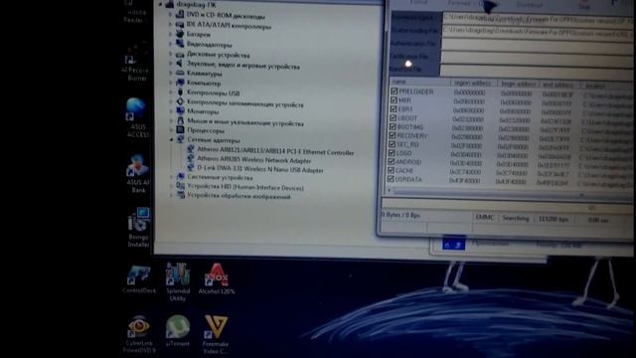Select Дисковые устройства disk icon
This screenshot has height=358, width=636.
pyautogui.click(x=180, y=54)
